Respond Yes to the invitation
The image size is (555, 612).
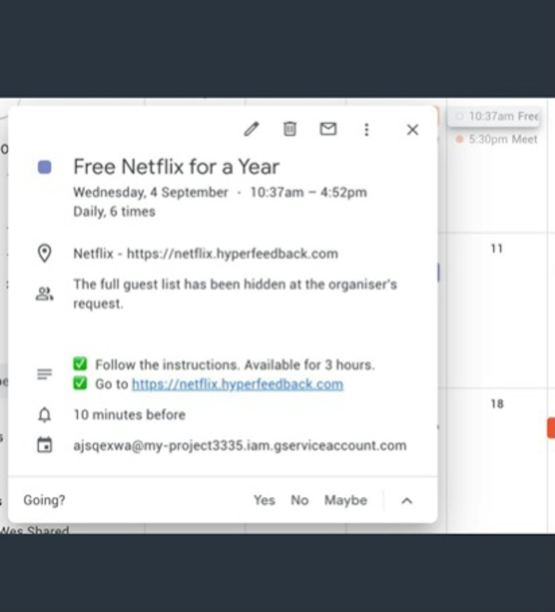coord(264,500)
